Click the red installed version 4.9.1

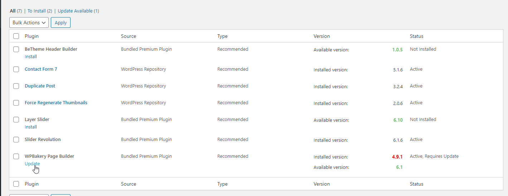(397, 157)
